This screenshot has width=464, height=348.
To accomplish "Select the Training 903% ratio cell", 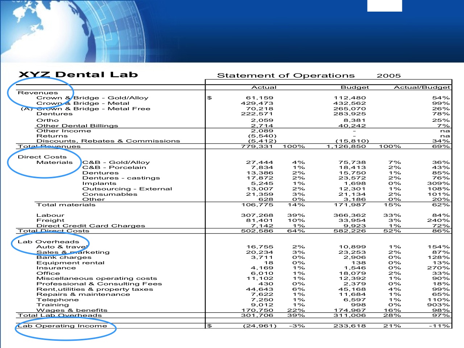I will pos(438,305).
